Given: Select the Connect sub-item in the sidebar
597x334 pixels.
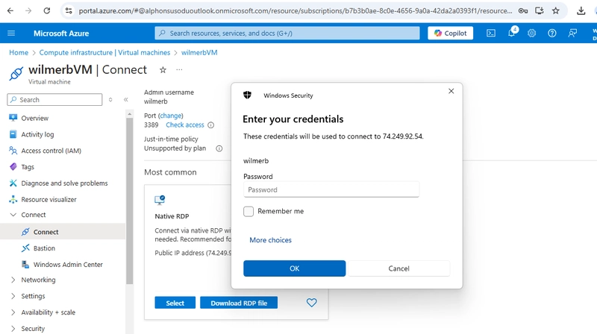Looking at the screenshot, I should 63,232.
